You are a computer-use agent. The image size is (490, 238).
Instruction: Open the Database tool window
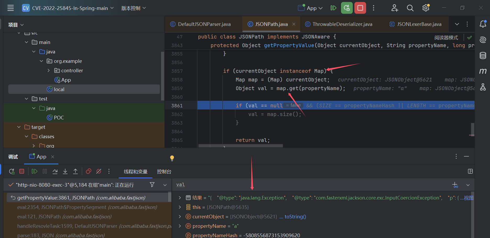click(483, 56)
